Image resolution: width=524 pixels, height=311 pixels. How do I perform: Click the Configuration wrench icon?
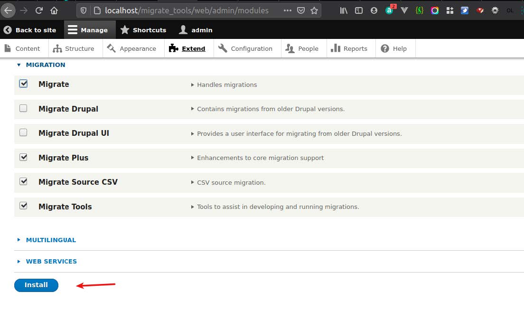(x=223, y=48)
